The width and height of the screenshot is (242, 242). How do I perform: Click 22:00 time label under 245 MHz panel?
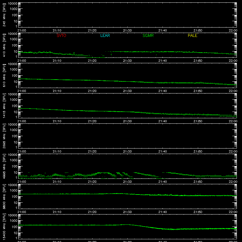[233, 31]
